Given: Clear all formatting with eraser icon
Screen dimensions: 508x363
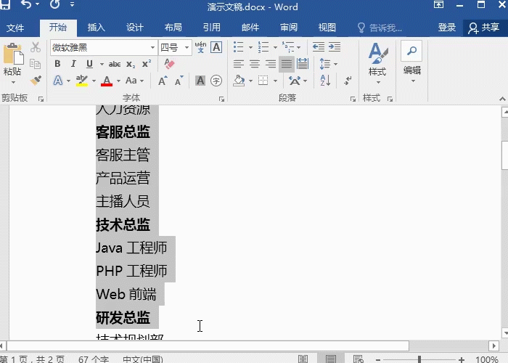Looking at the screenshot, I should [x=169, y=64].
